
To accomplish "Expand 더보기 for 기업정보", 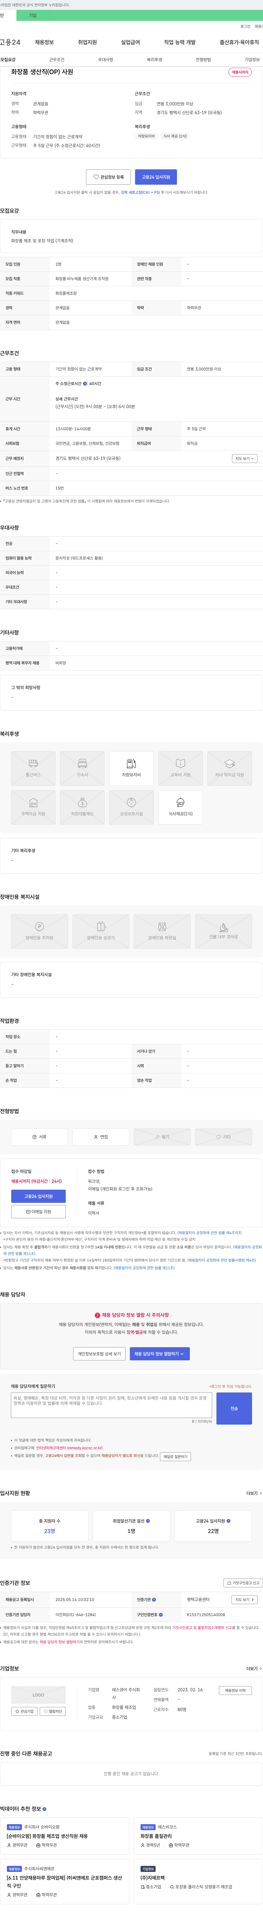I will pyautogui.click(x=254, y=1668).
